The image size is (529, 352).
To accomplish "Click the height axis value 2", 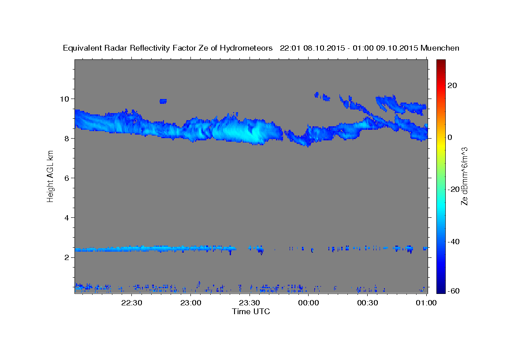I will click(x=67, y=257).
